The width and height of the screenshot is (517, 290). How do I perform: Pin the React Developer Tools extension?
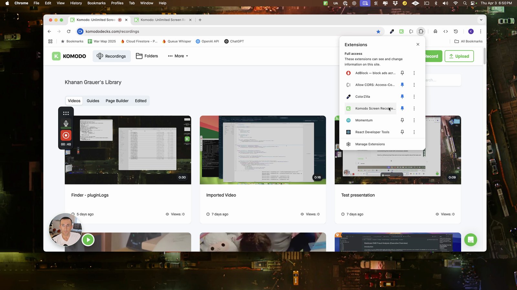(x=402, y=132)
